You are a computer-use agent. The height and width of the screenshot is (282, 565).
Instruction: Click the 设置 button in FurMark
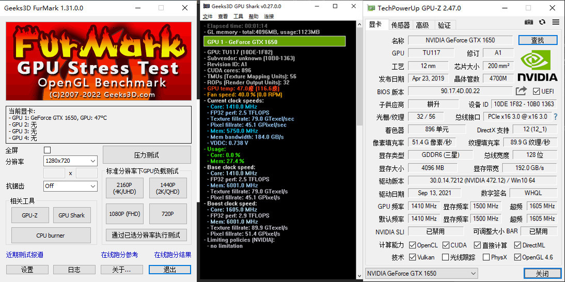coord(27,270)
